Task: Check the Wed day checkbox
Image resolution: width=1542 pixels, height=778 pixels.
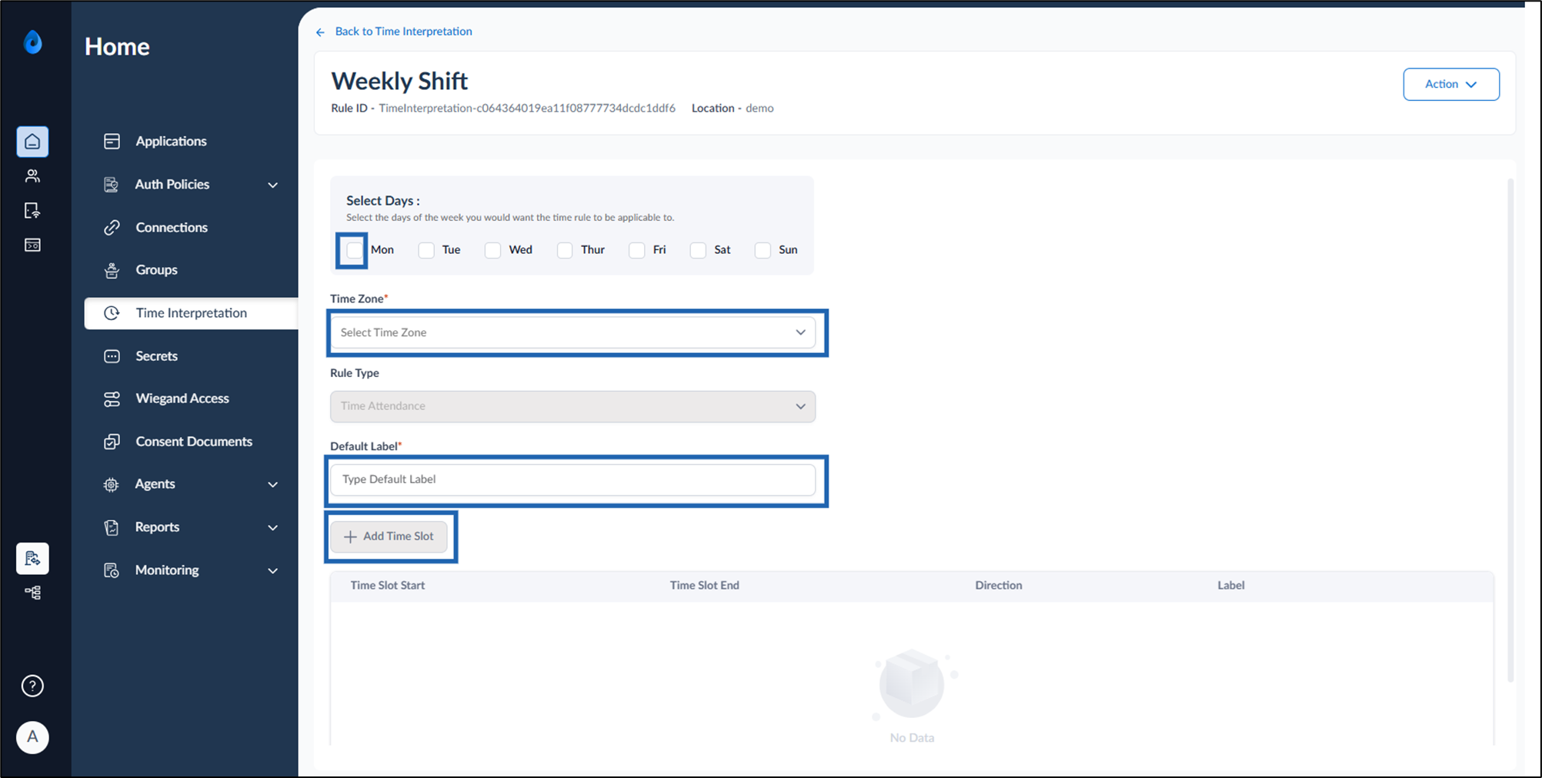Action: pos(492,250)
